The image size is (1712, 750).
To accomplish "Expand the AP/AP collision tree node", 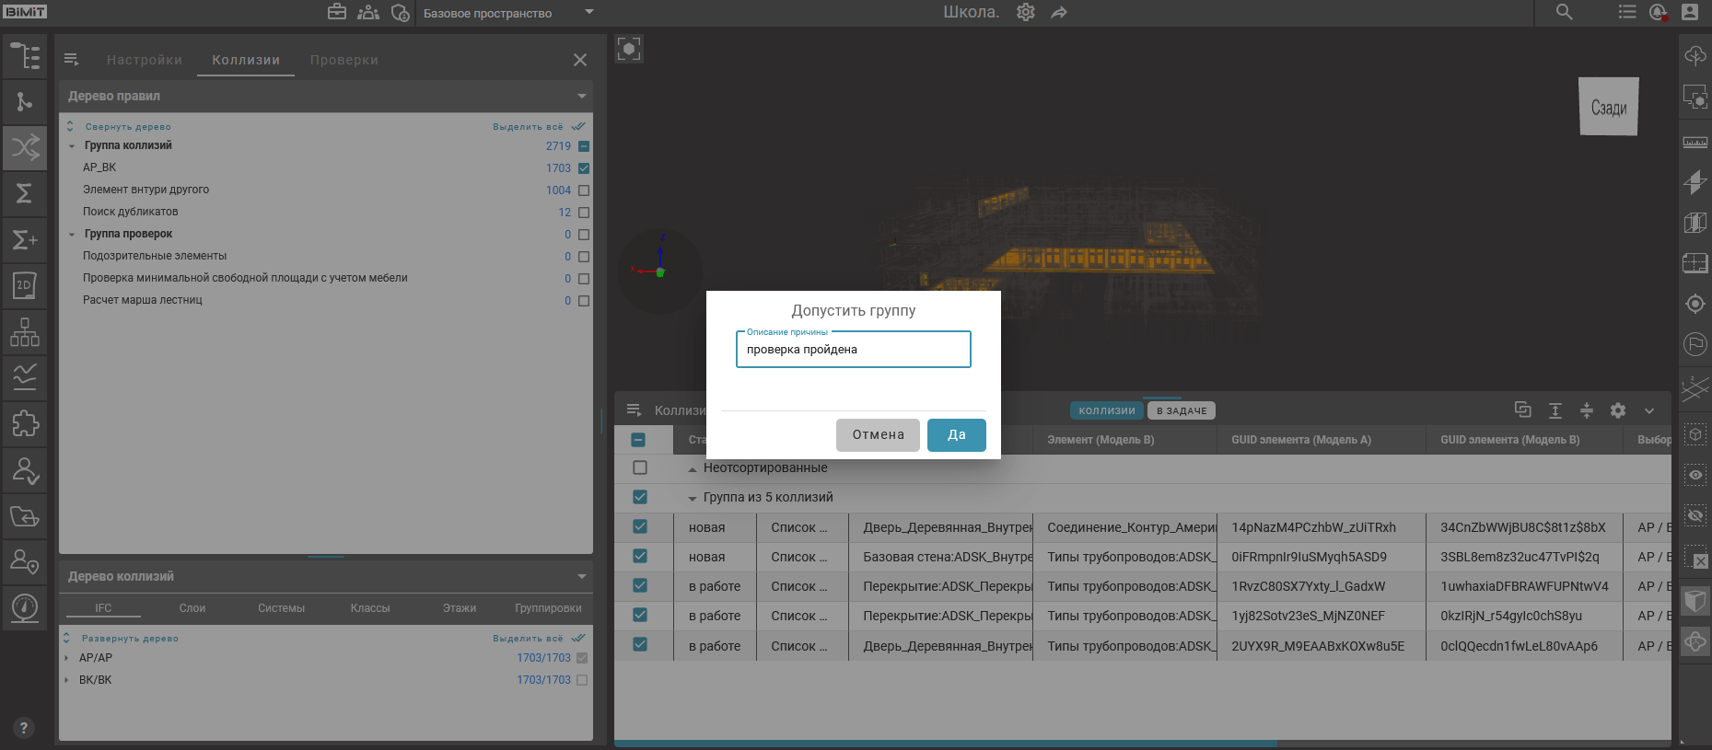I will [66, 658].
